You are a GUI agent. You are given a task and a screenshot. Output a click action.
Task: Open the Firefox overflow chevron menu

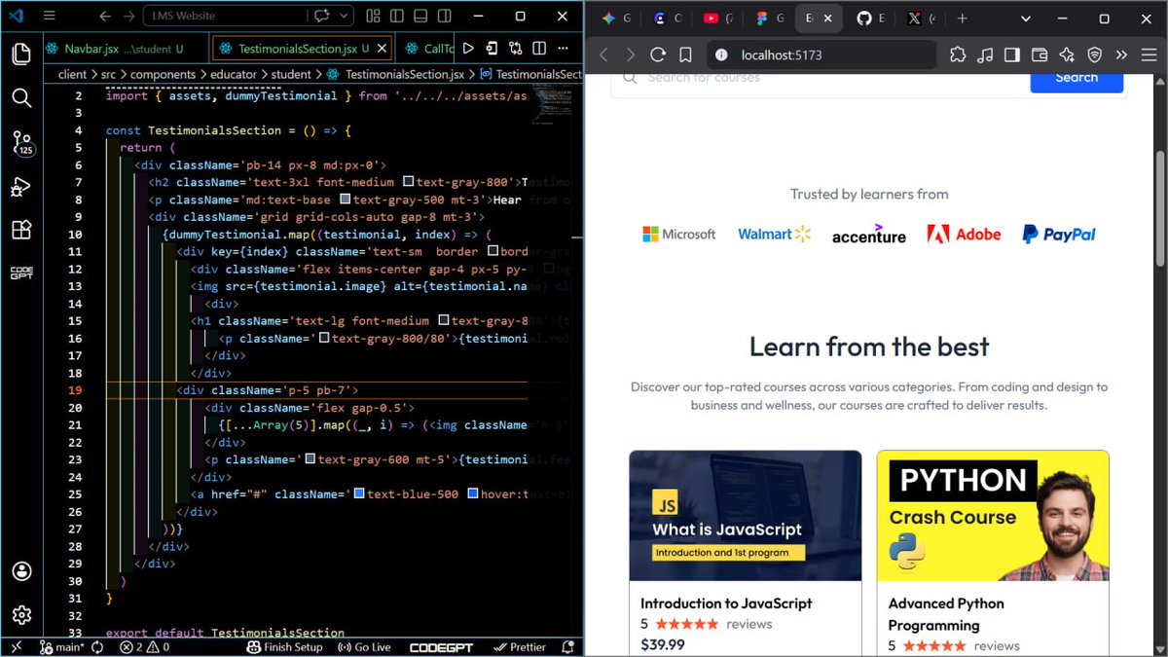tap(1122, 55)
